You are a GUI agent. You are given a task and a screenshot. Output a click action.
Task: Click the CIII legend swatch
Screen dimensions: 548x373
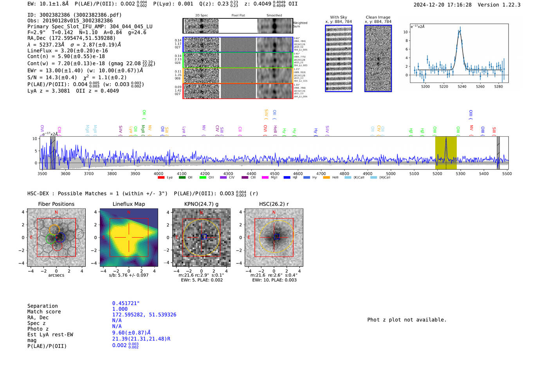pyautogui.click(x=245, y=178)
